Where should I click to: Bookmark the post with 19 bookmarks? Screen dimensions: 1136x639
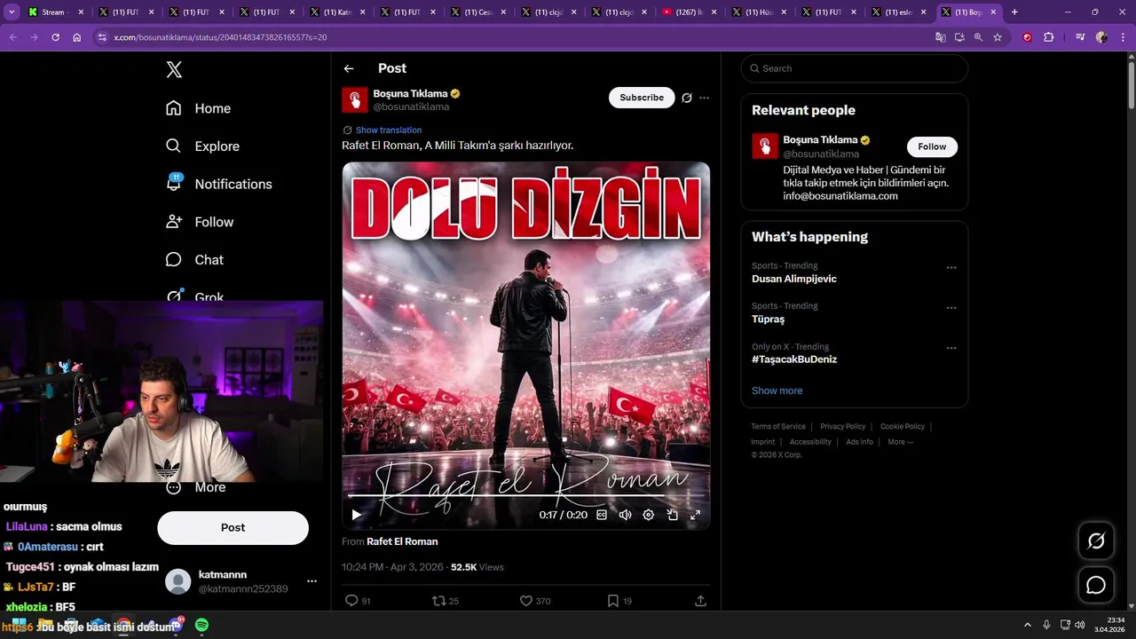(x=612, y=601)
